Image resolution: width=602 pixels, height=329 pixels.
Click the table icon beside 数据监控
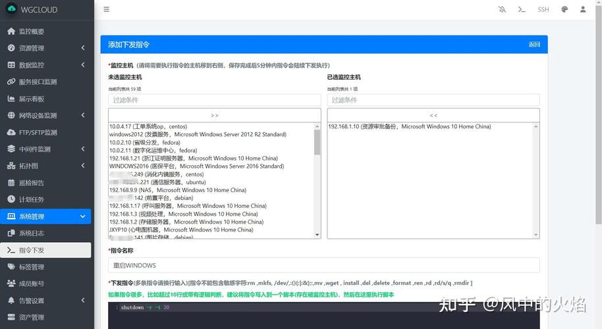(x=11, y=64)
